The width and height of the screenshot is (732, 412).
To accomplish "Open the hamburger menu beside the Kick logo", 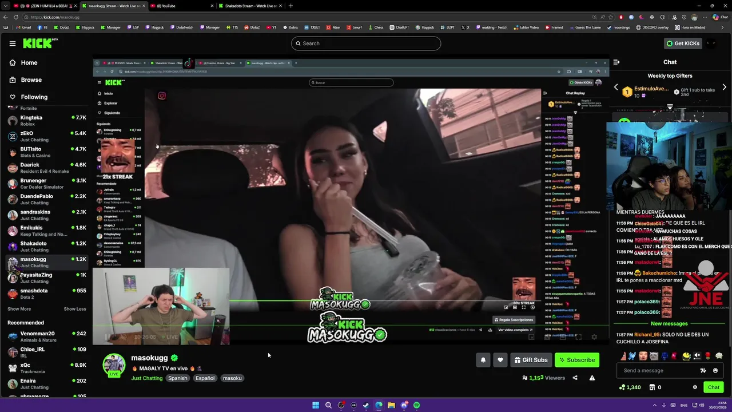I will tap(12, 43).
